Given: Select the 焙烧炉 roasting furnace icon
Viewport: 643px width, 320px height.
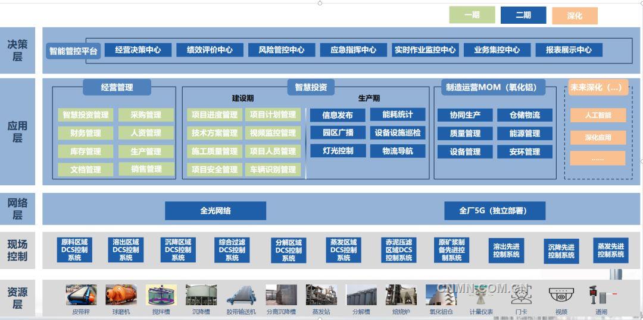Looking at the screenshot, I should pyautogui.click(x=401, y=295).
